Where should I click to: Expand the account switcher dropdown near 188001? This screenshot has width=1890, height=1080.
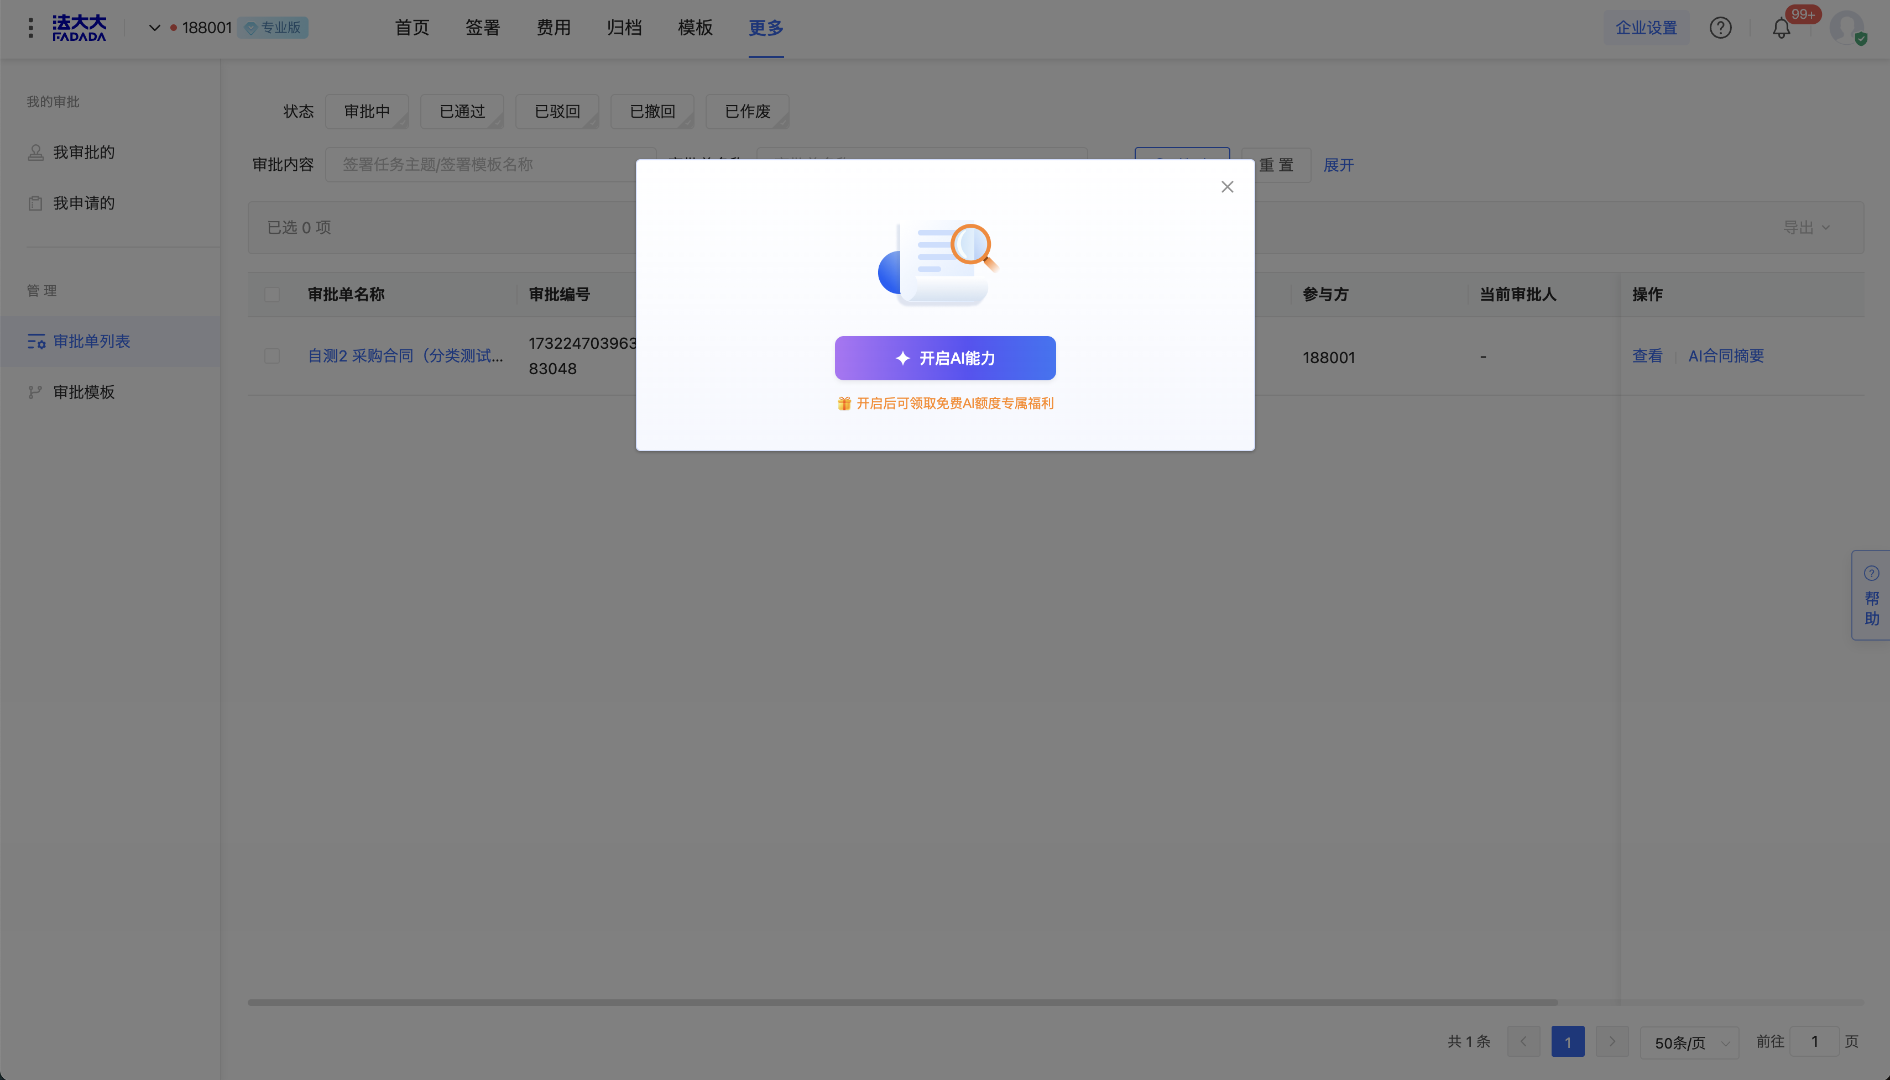(x=154, y=28)
